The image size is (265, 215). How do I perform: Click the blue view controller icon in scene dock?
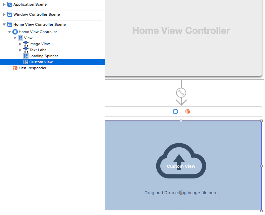(x=175, y=112)
